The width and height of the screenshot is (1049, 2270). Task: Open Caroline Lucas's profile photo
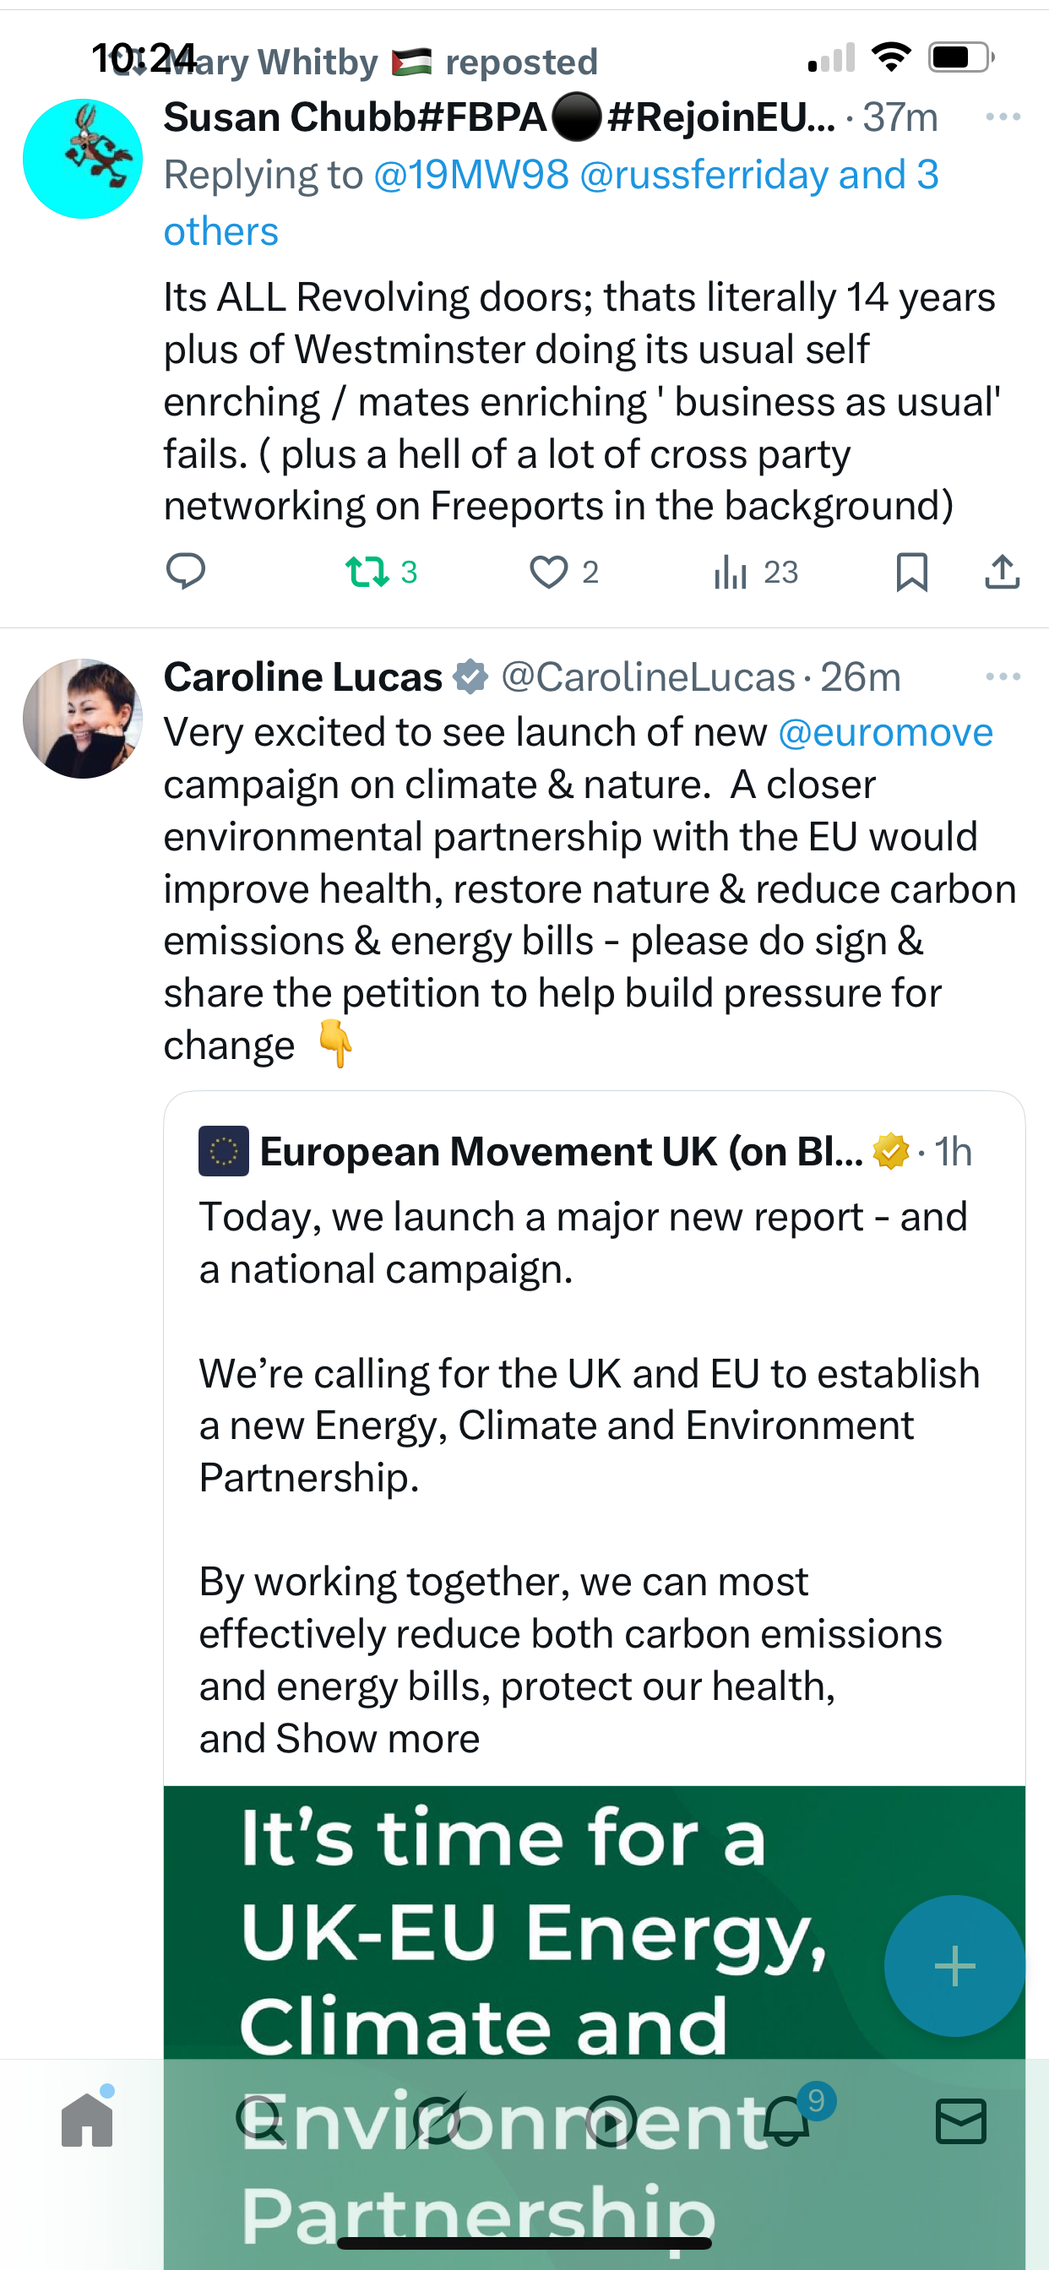[83, 718]
